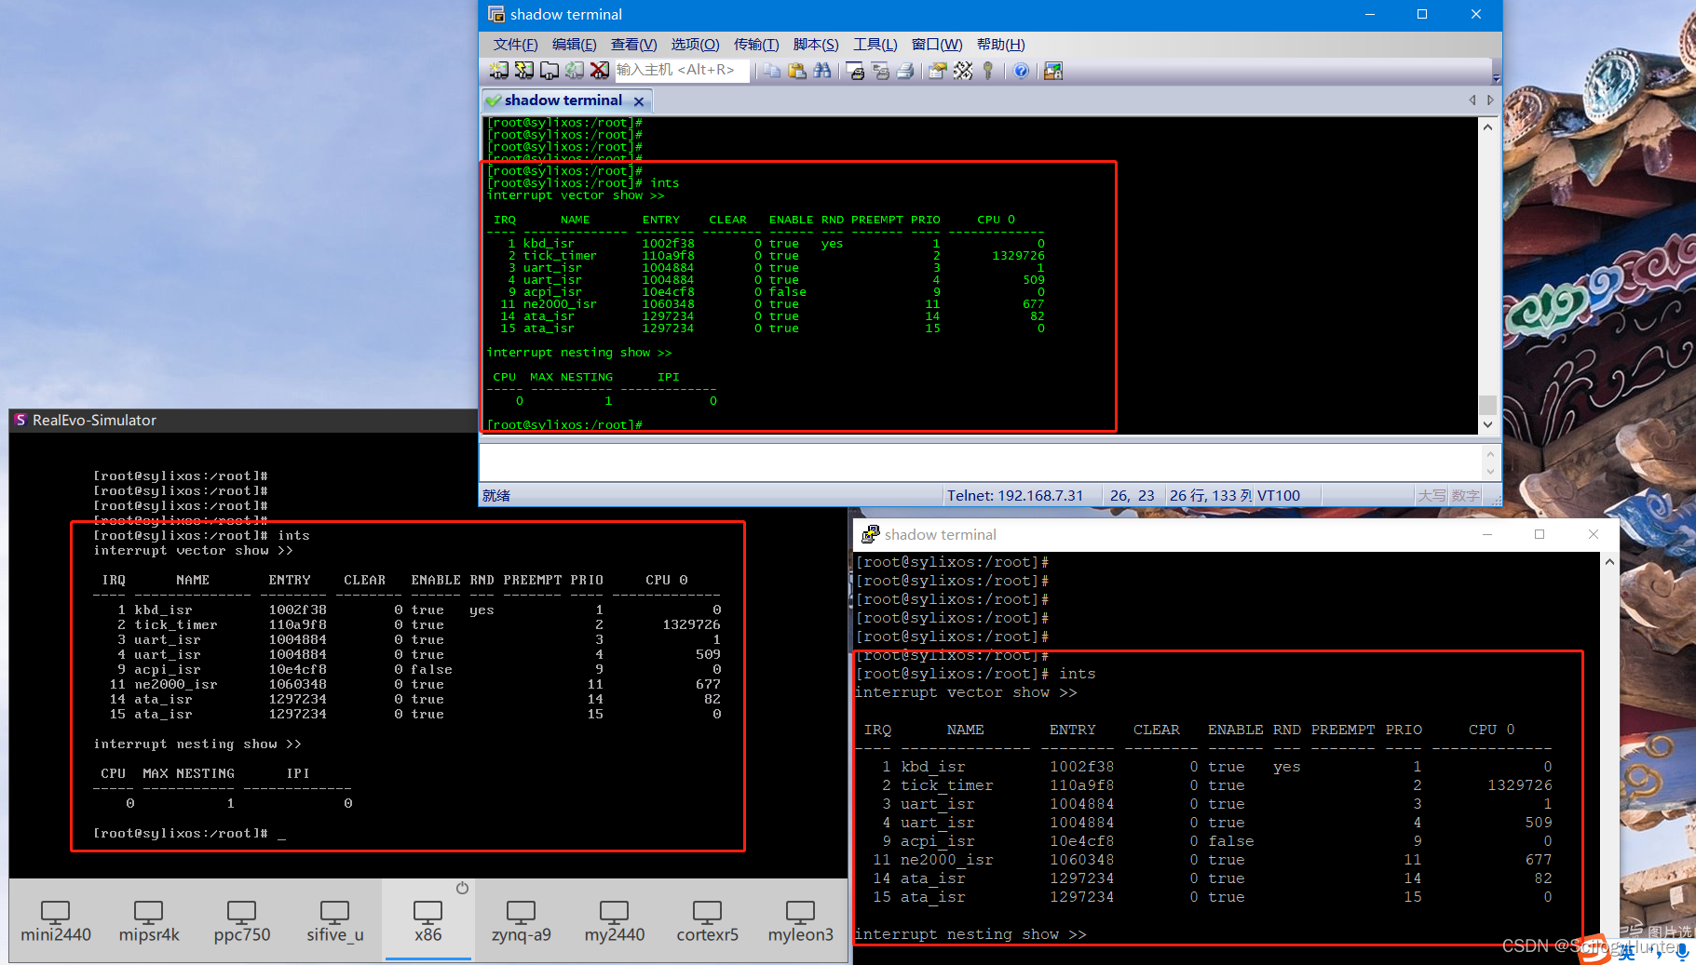Image resolution: width=1696 pixels, height=965 pixels.
Task: Click the microphone icon in IME tray
Action: (1682, 951)
